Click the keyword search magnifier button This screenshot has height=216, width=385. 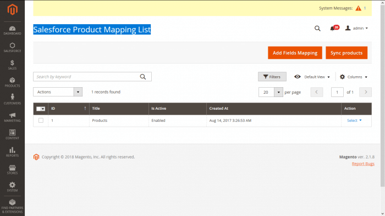[x=143, y=77]
